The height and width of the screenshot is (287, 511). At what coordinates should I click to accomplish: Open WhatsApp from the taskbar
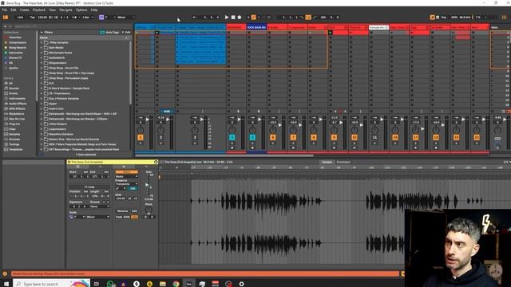110,284
